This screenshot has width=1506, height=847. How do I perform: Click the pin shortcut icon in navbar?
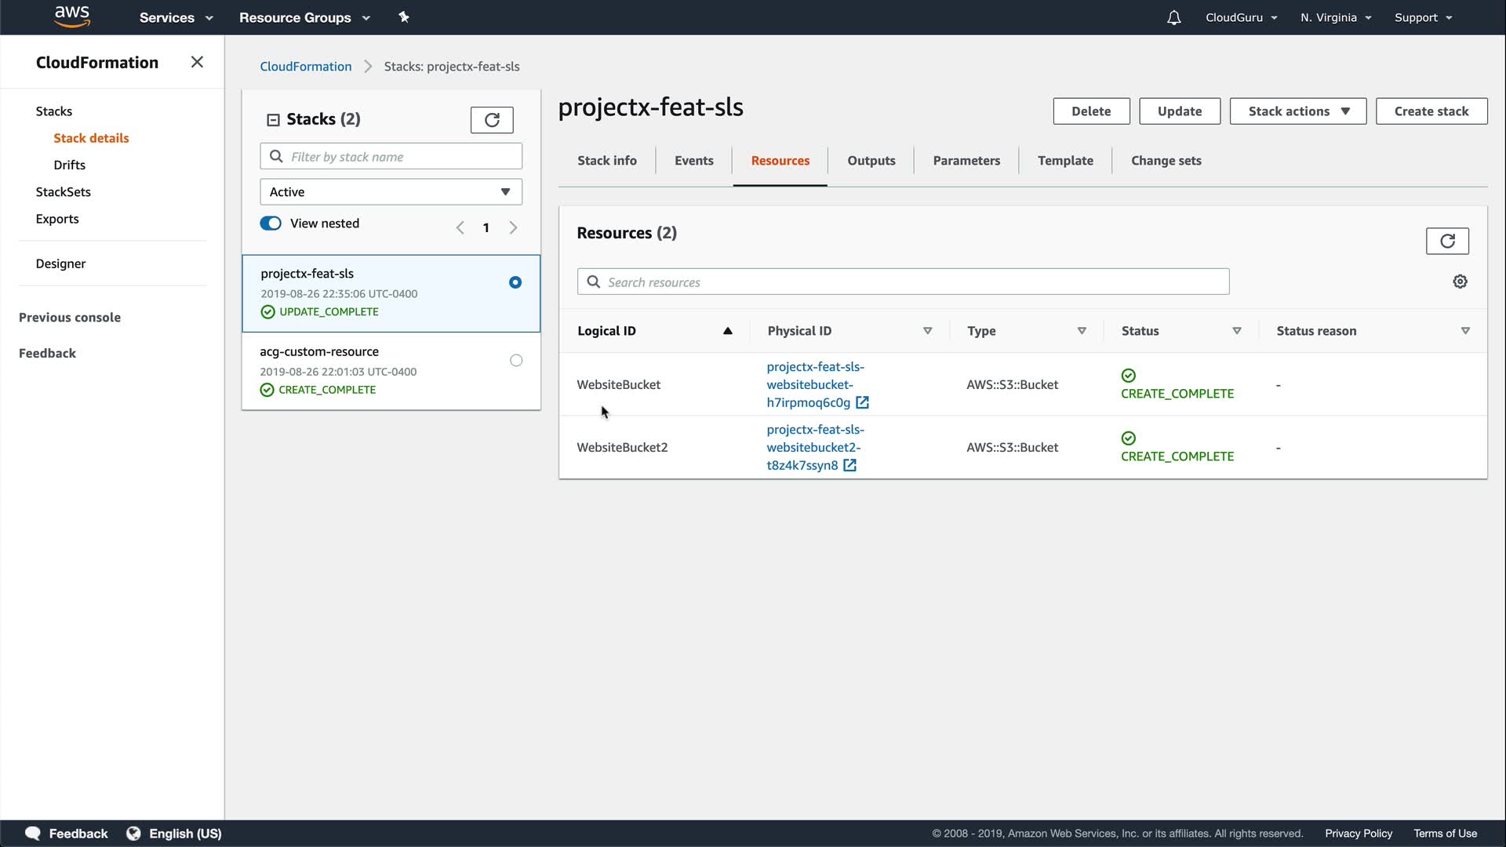tap(404, 17)
